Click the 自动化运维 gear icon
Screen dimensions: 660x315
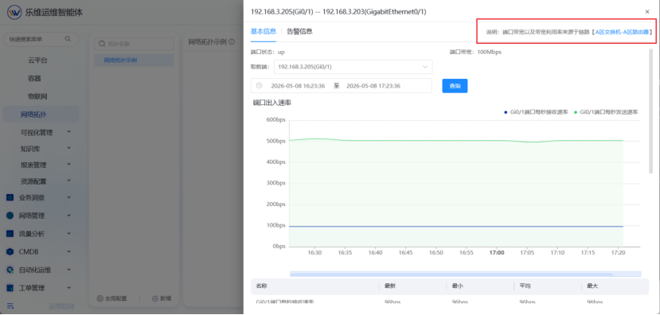click(x=10, y=270)
